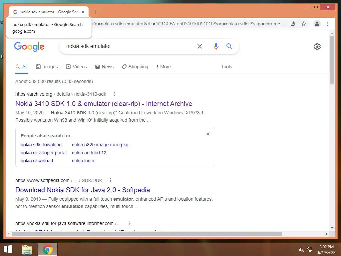
Task: Clear the search box with the X
Action: (200, 46)
